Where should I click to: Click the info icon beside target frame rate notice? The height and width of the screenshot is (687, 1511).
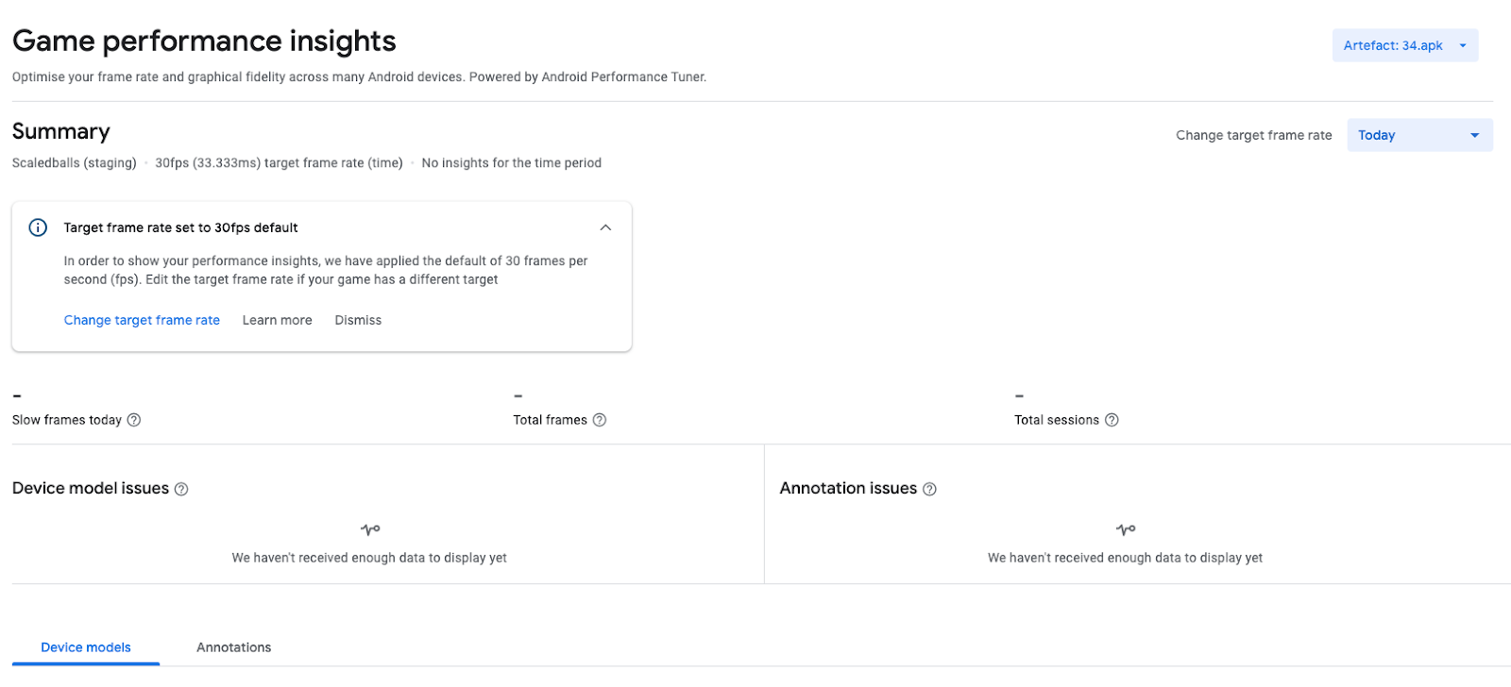click(x=38, y=227)
